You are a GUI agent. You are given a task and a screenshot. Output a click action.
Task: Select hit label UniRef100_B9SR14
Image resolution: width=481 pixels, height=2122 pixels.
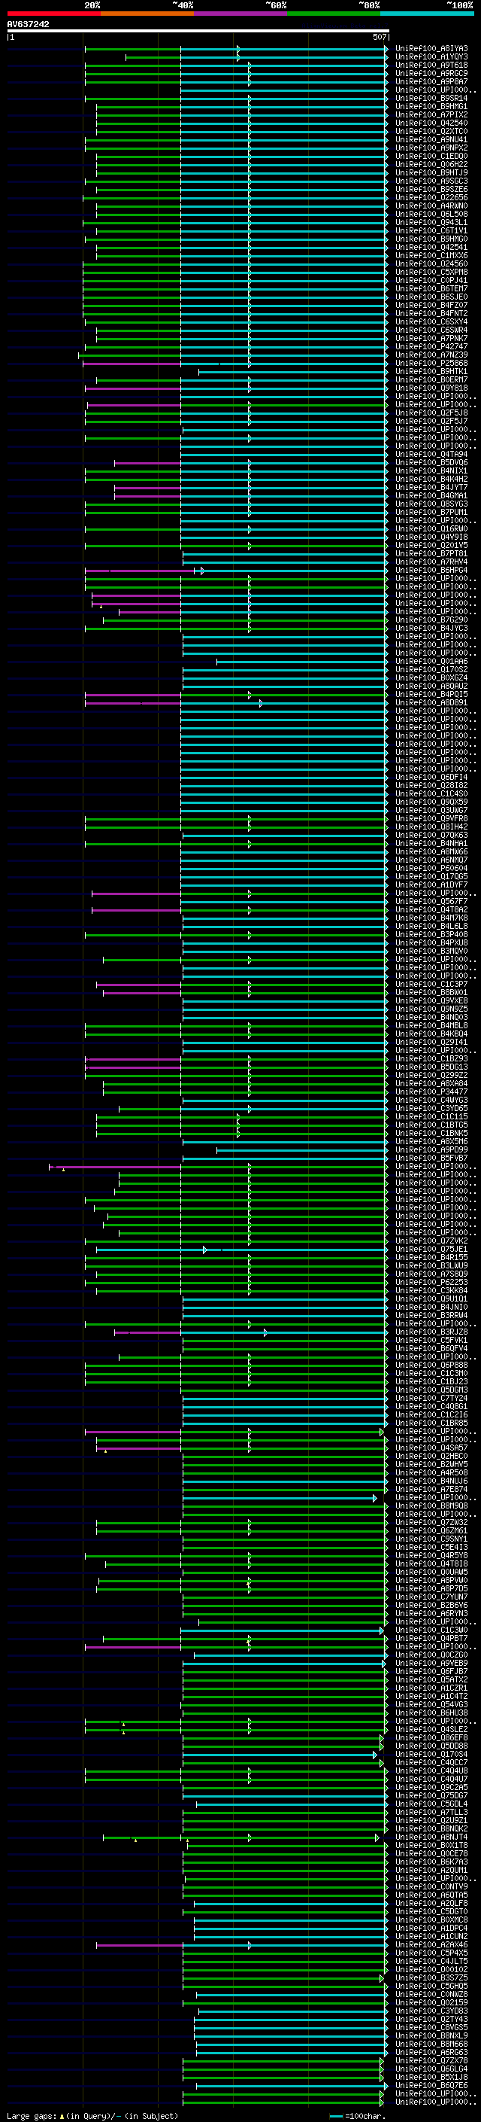tap(431, 98)
